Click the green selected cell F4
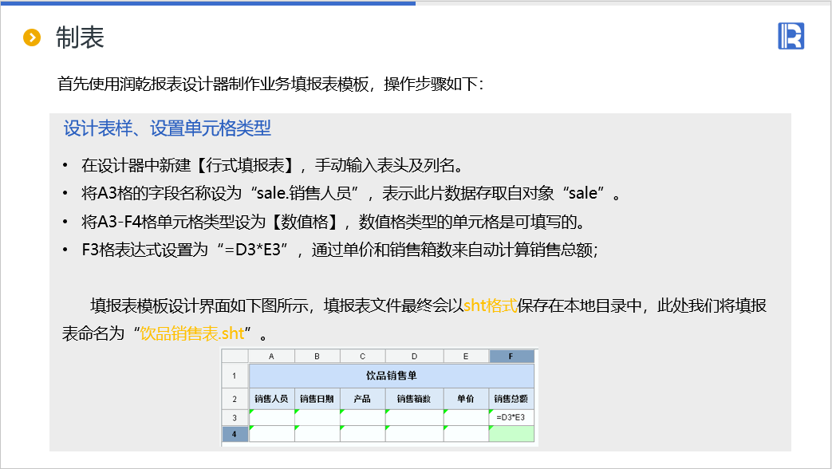The image size is (832, 469). point(511,434)
